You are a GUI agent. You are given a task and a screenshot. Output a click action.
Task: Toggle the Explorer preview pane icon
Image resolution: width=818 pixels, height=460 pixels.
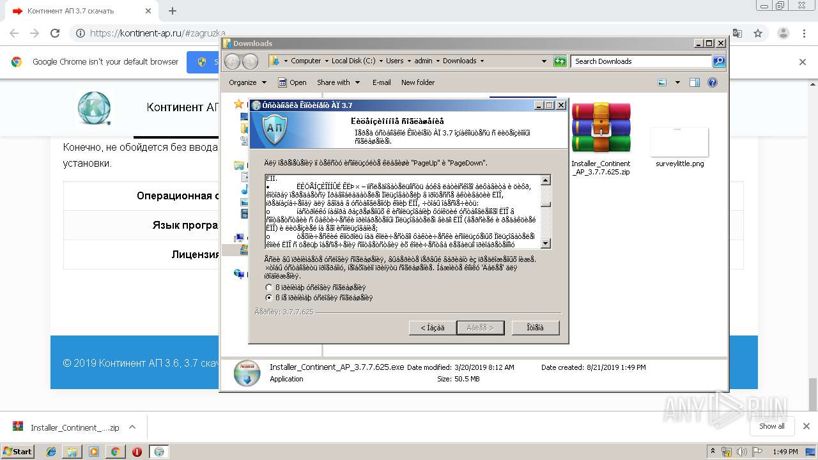point(695,82)
